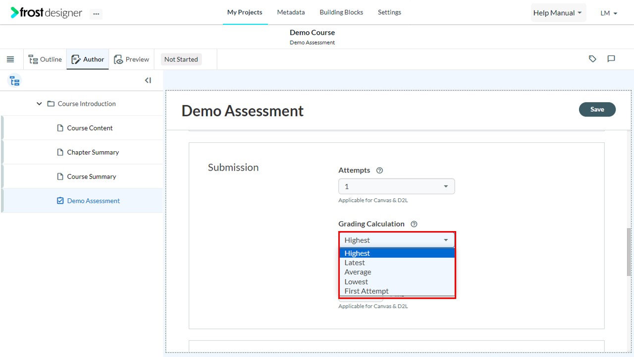Viewport: 634px width, 357px height.
Task: Switch to the Preview view
Action: point(131,59)
